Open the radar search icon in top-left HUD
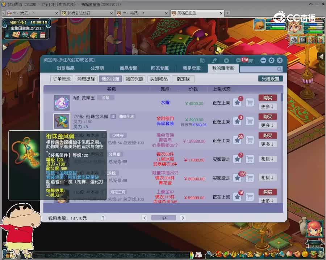 coord(25,35)
